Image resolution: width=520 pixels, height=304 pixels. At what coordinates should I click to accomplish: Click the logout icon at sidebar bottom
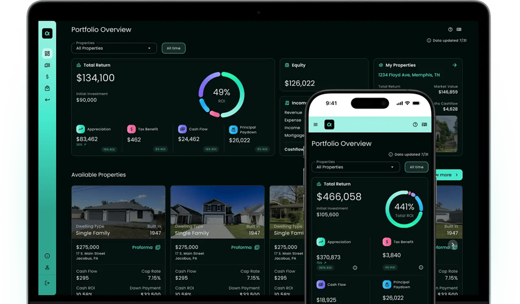47,283
